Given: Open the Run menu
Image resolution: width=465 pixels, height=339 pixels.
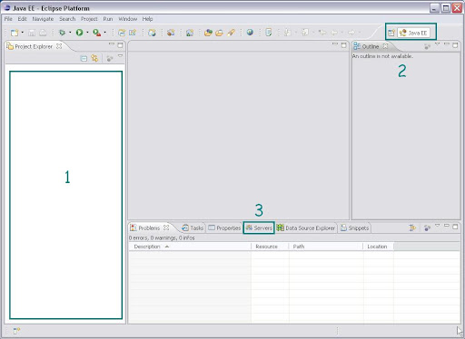Looking at the screenshot, I should (x=108, y=19).
